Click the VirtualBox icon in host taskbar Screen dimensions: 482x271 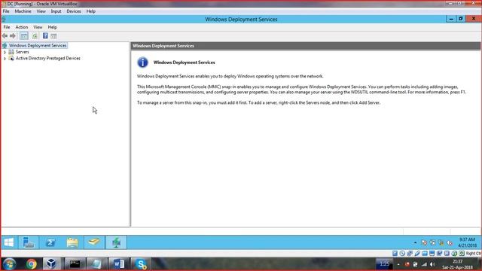[x=51, y=264]
